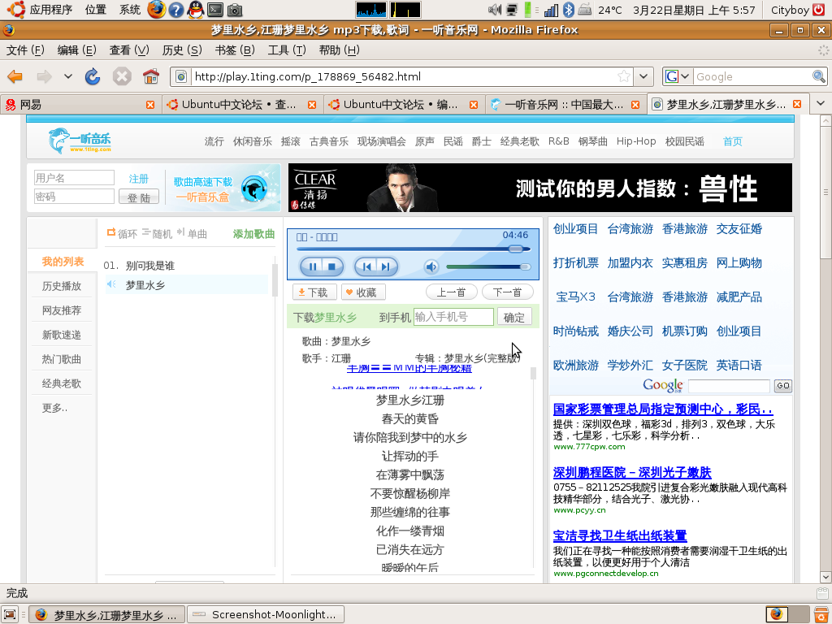832x624 pixels.
Task: Click the 上一首 button
Action: (x=451, y=292)
